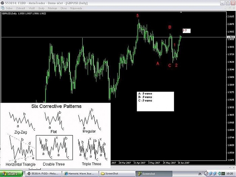Select the red wave label 1
This screenshot has height=177, width=236.
pyautogui.click(x=174, y=45)
